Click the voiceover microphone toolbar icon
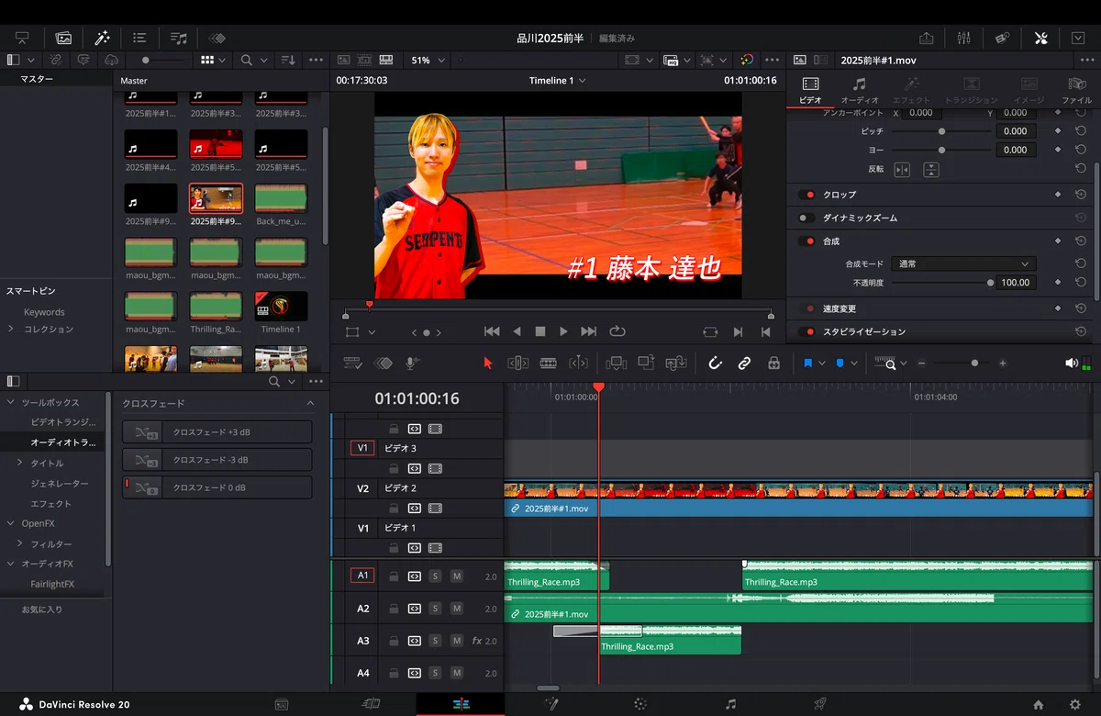Image resolution: width=1101 pixels, height=716 pixels. click(x=412, y=363)
